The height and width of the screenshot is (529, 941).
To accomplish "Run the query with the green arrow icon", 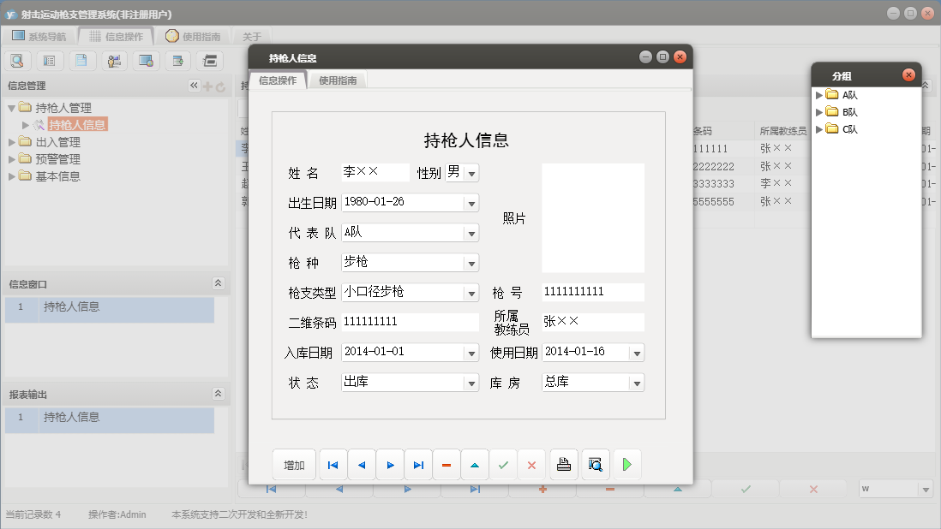I will [x=628, y=464].
